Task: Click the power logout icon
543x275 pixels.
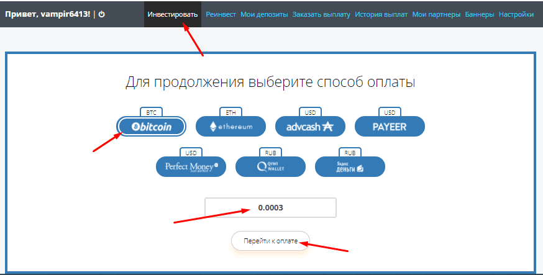Action: 101,14
